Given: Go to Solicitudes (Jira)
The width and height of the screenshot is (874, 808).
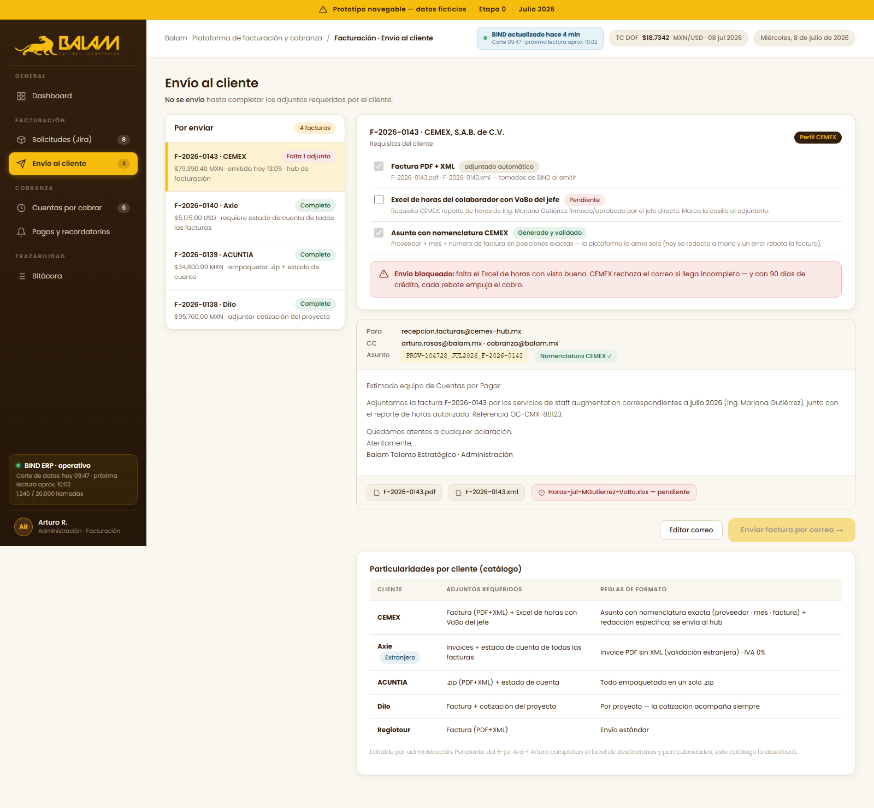Looking at the screenshot, I should pyautogui.click(x=73, y=140).
